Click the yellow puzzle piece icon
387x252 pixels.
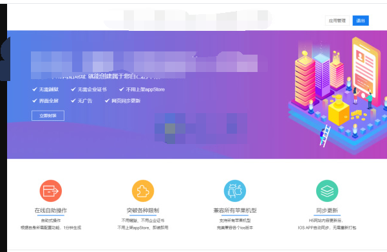click(143, 191)
